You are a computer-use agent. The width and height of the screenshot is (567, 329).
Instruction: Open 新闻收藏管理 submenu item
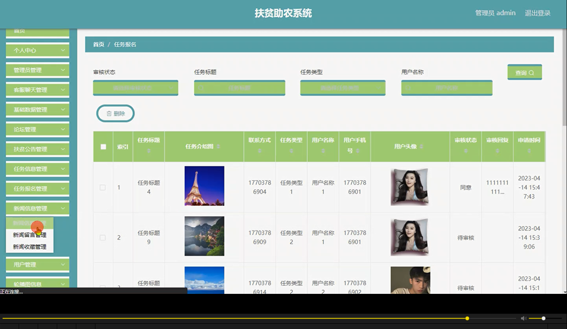pos(30,247)
